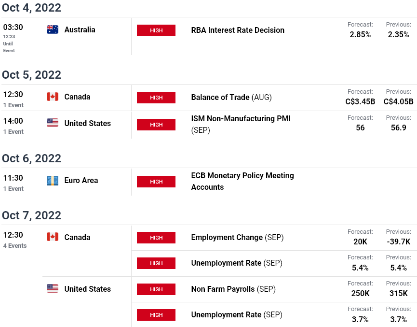This screenshot has width=417, height=327.
Task: Open Non Farm Payrolls (SEP) event
Action: point(233,289)
